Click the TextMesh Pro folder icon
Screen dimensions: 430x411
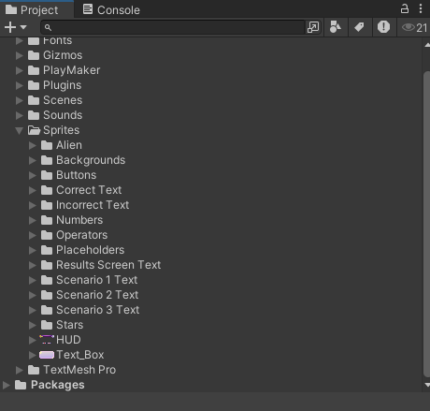pos(34,370)
